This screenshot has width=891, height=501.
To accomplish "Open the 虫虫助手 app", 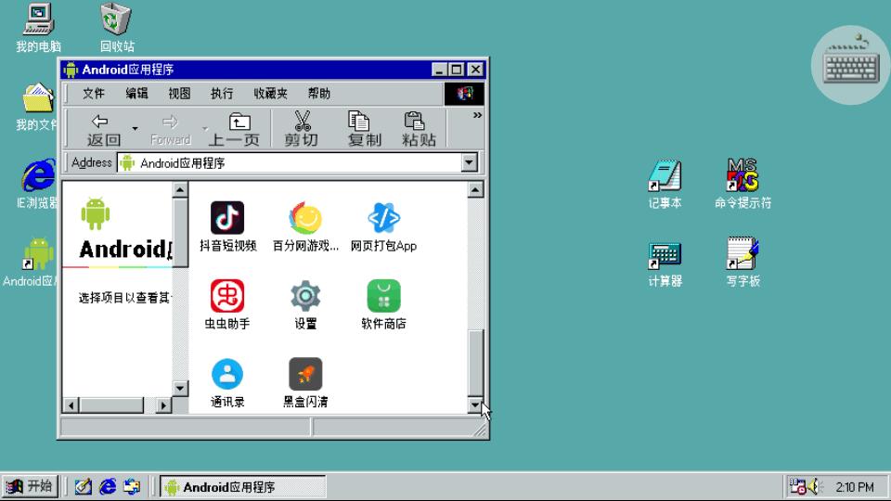I will point(227,296).
